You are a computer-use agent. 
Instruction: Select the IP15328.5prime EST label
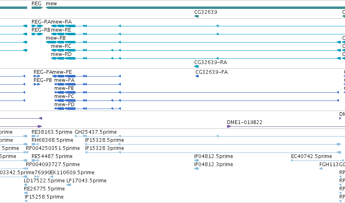(105, 140)
